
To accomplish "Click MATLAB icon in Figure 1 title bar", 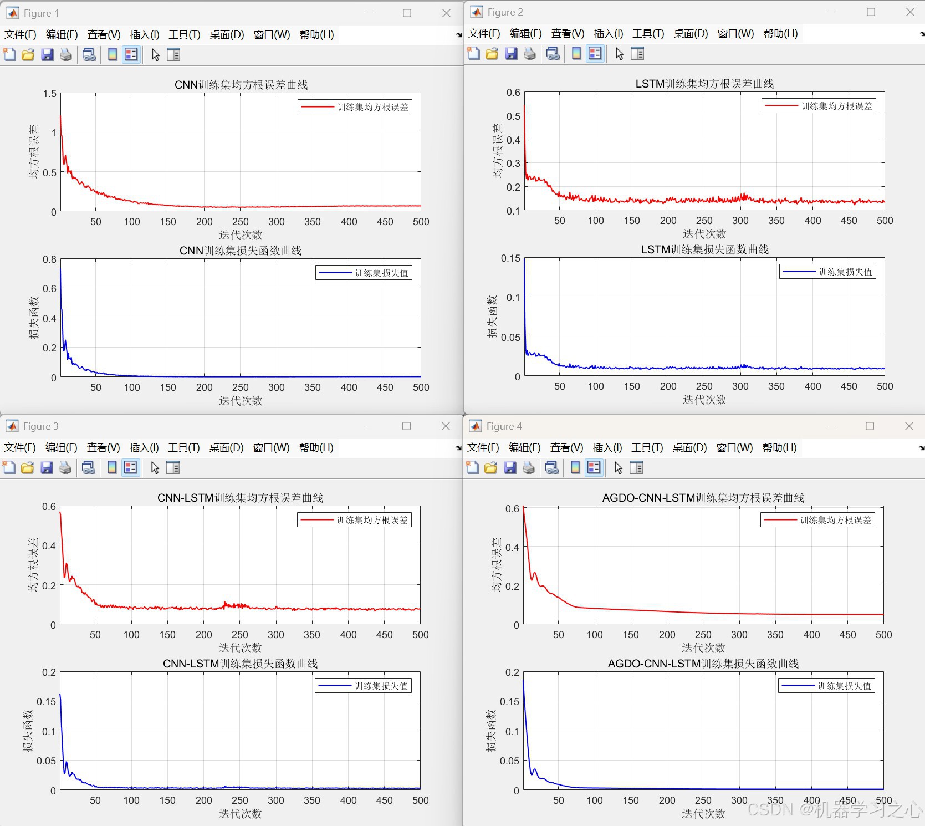I will click(x=12, y=13).
